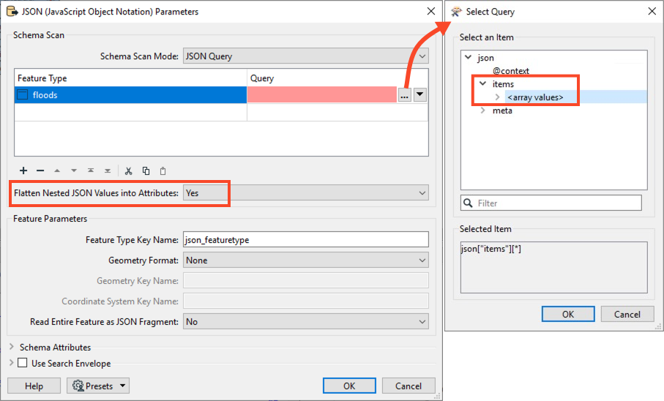Expand the Schema Attributes section

pyautogui.click(x=12, y=347)
